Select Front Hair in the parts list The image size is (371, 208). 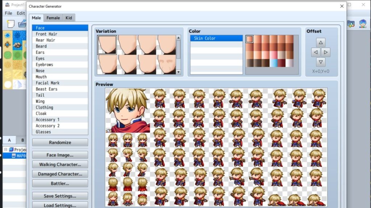[60, 34]
